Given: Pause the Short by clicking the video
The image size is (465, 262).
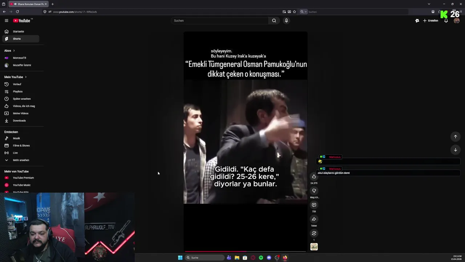Looking at the screenshot, I should pyautogui.click(x=245, y=141).
